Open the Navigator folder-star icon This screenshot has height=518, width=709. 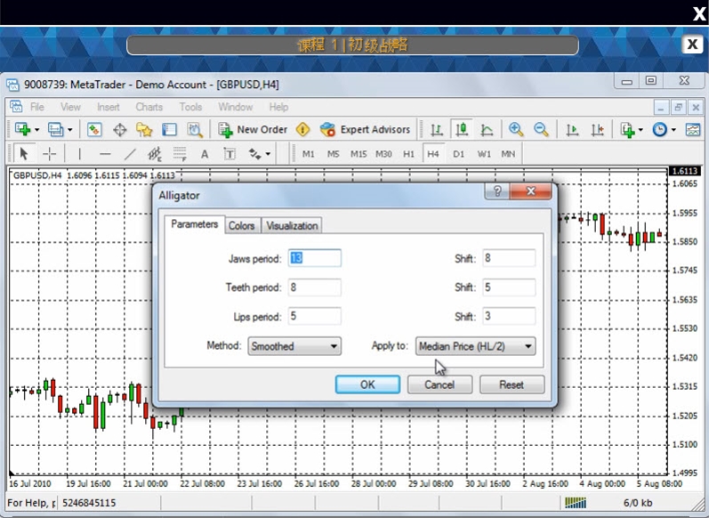[x=144, y=130]
